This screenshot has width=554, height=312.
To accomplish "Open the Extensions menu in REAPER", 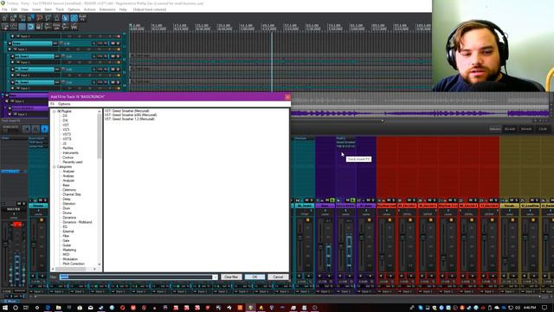I will pyautogui.click(x=107, y=10).
